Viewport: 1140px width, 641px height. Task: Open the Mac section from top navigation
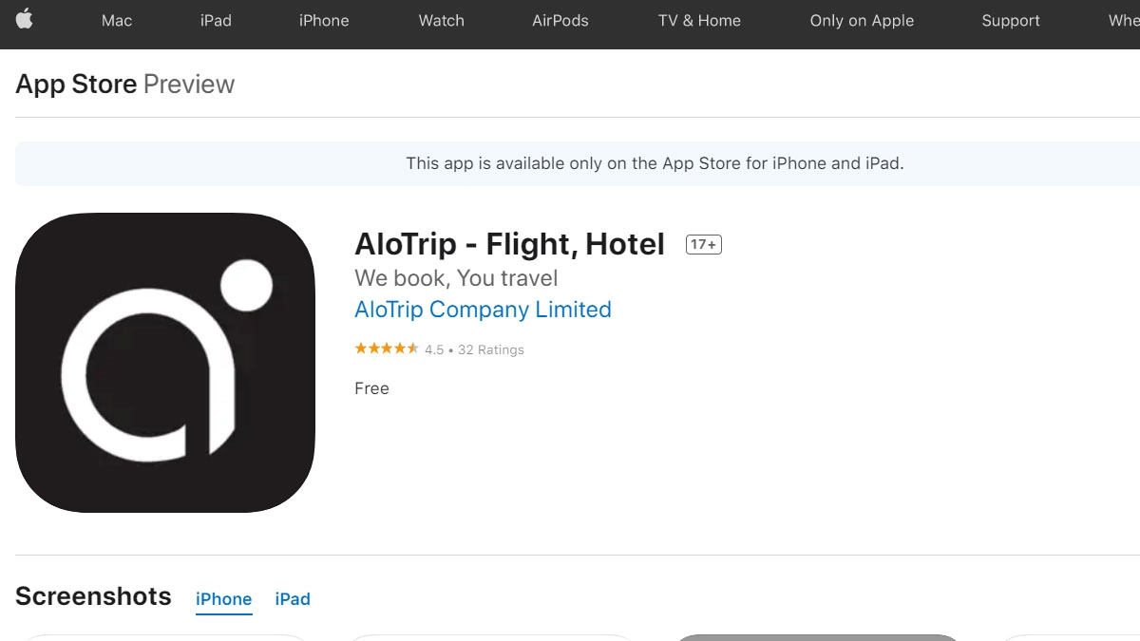pos(116,20)
